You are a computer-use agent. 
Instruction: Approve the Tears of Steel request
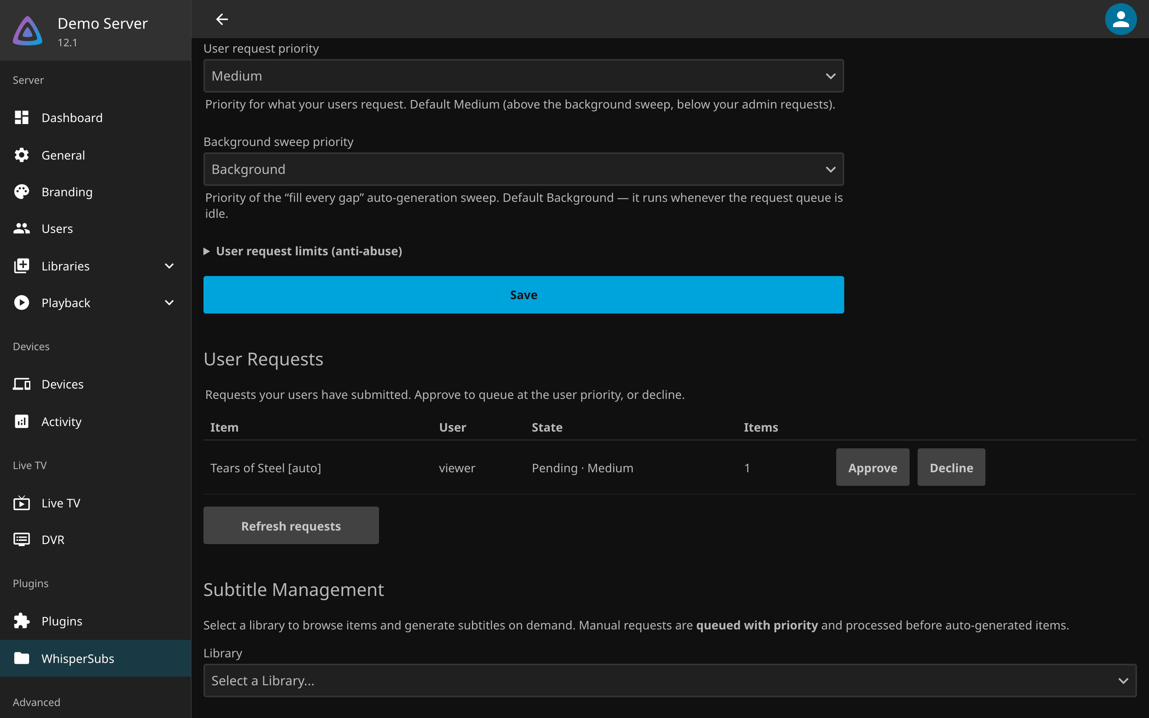[872, 467]
